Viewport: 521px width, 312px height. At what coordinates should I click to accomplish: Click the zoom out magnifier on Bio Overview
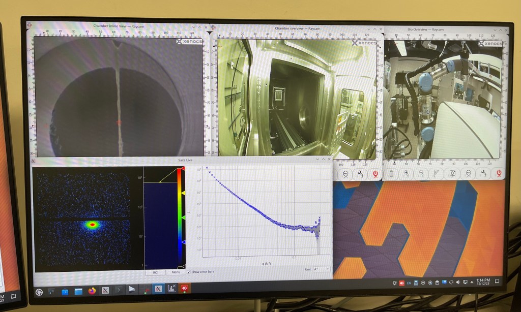tap(421, 173)
